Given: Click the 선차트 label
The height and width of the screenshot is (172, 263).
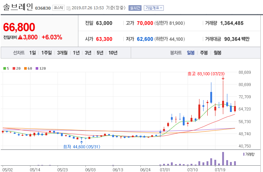Looking at the screenshot, I should click(19, 53).
